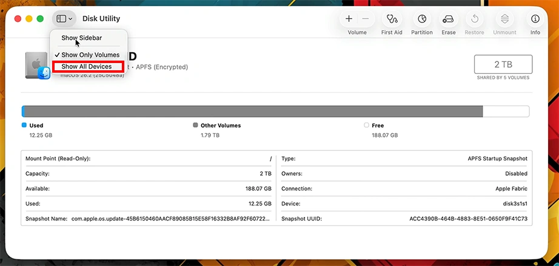Click the Capacity row 2 TB value
The image size is (559, 266).
(x=266, y=174)
